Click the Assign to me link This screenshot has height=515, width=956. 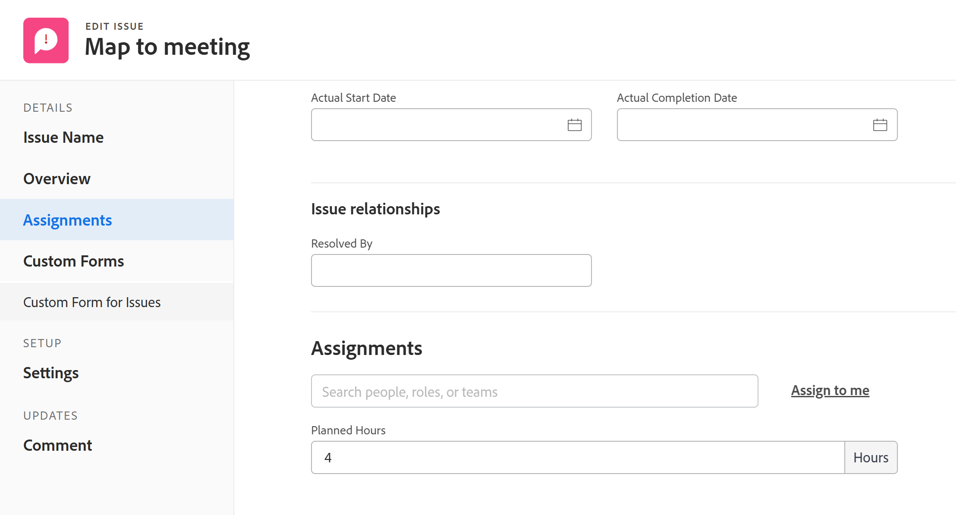[830, 390]
